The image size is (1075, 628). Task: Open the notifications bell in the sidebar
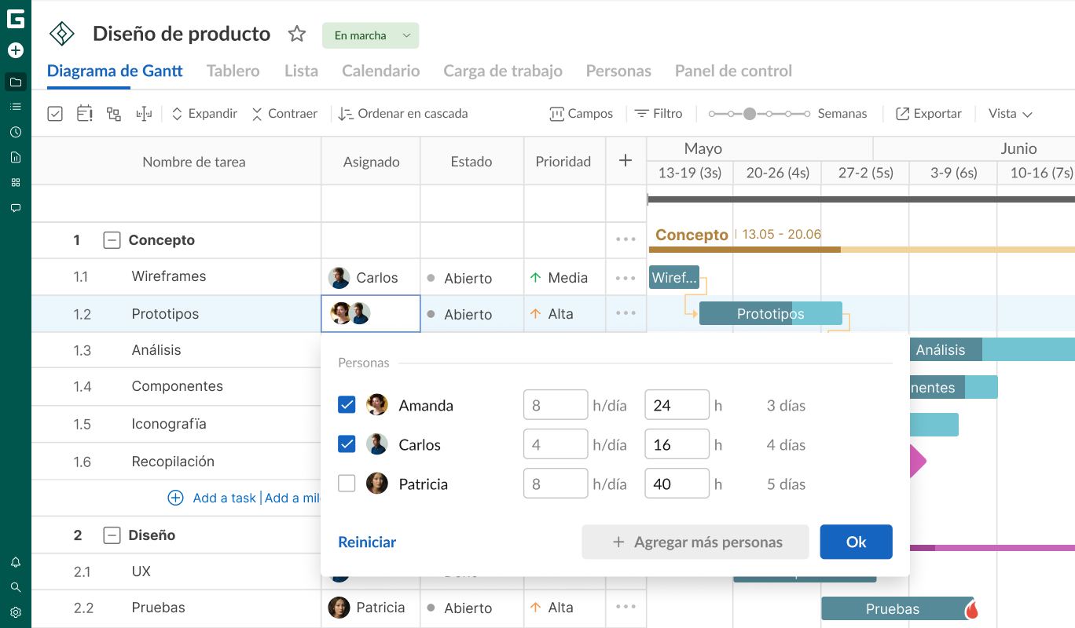(16, 561)
